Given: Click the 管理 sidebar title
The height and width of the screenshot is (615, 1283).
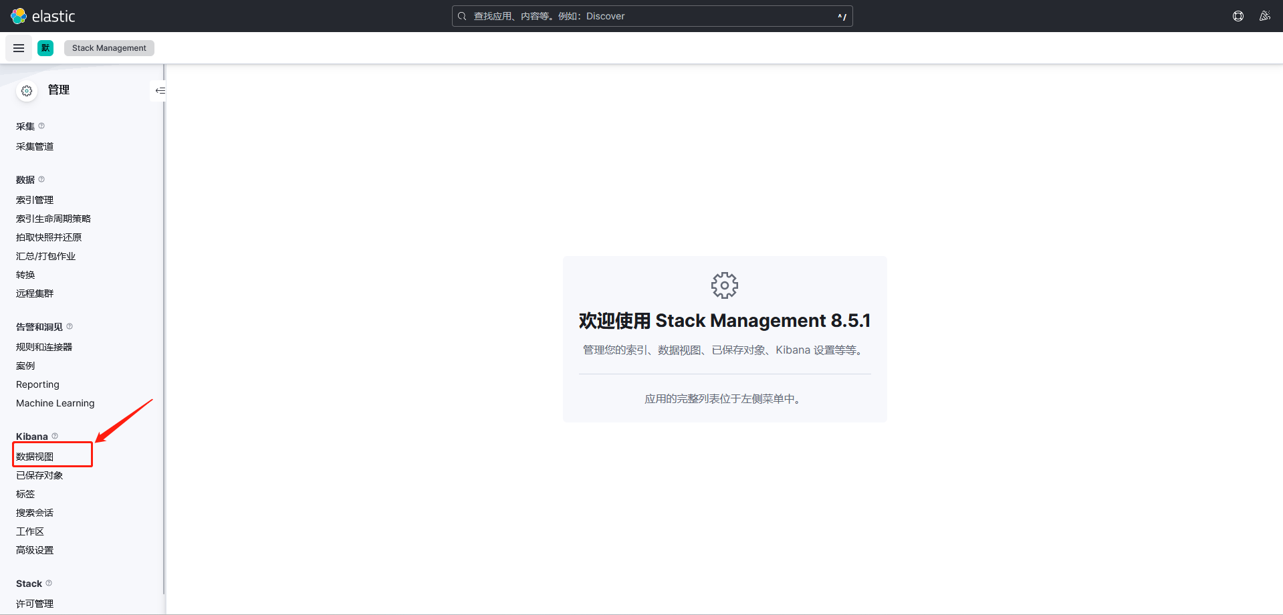Looking at the screenshot, I should 59,90.
